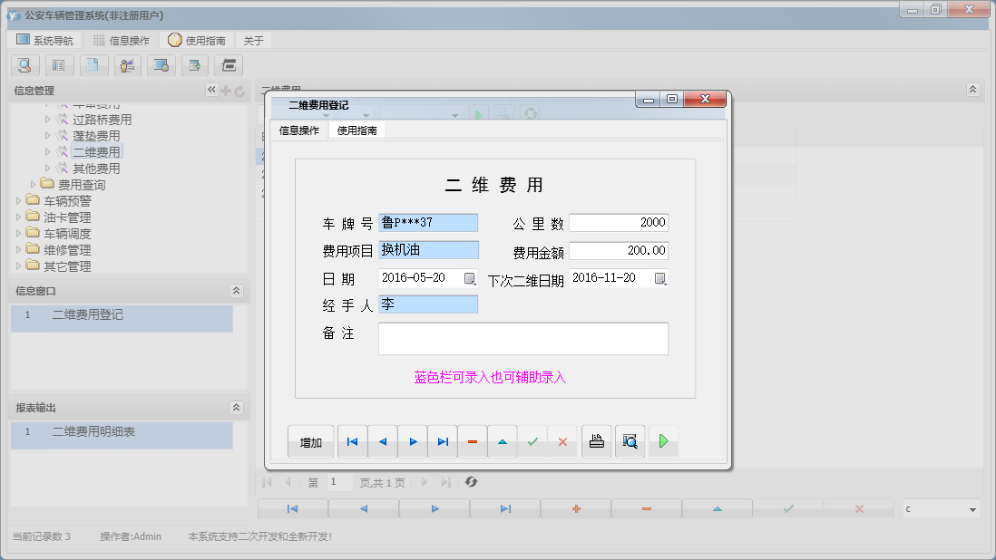
Task: Open print preview in the dialog toolbar
Action: click(630, 441)
